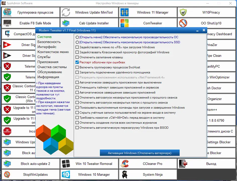Click the green check shield Telemetry icon
The image size is (237, 181).
(7, 77)
